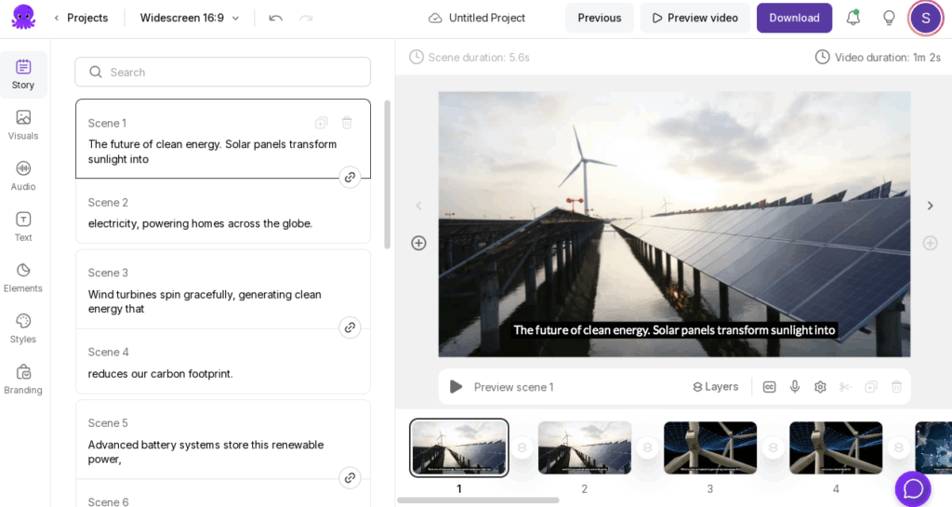The image size is (952, 507).
Task: Toggle link between Scene 1 and 2
Action: (350, 177)
